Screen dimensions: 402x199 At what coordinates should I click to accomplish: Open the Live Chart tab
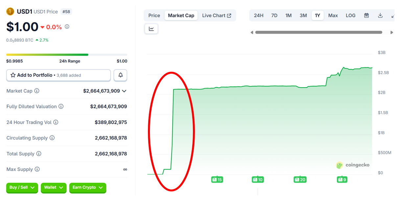(217, 15)
